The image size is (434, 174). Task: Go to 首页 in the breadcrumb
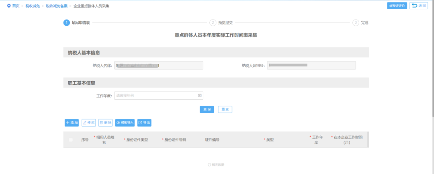coord(16,6)
